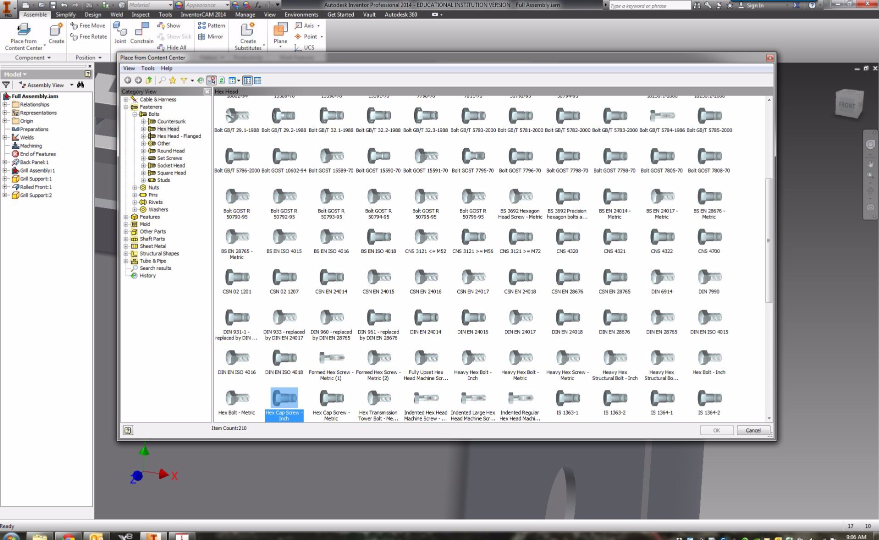The width and height of the screenshot is (879, 540).
Task: Expand Grill Assembly:1 in model browser
Action: point(5,170)
